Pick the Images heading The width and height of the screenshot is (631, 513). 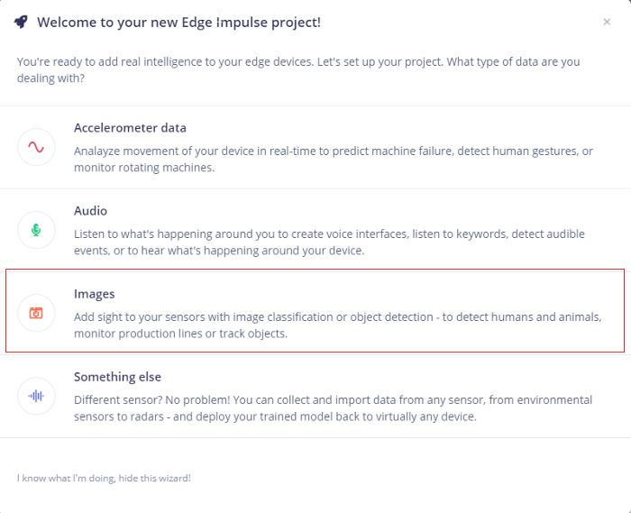[95, 294]
